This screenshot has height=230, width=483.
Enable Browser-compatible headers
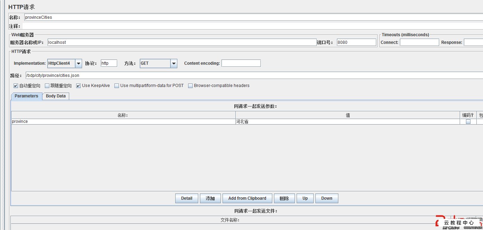(x=190, y=86)
